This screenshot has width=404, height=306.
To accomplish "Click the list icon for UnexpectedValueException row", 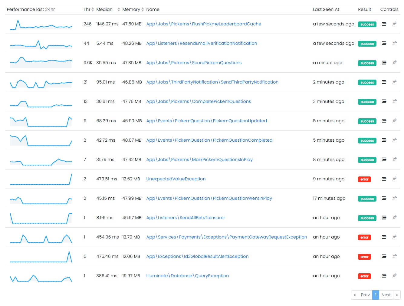I will click(x=384, y=179).
